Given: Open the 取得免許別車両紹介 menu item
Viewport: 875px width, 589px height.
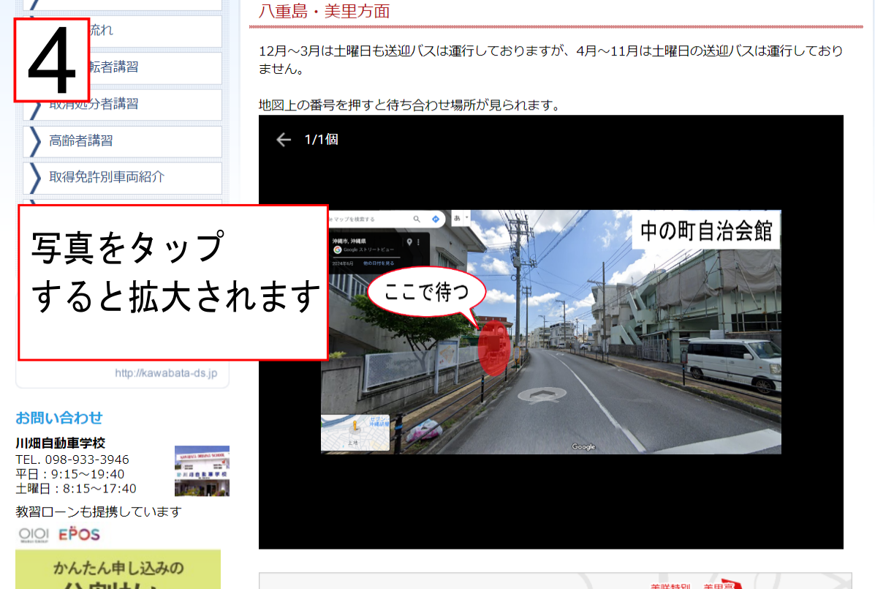Looking at the screenshot, I should pyautogui.click(x=122, y=178).
